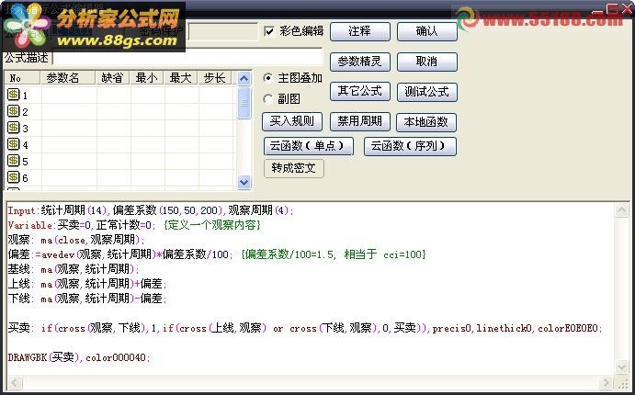The width and height of the screenshot is (635, 395).
Task: Run the 测试公式 button
Action: tap(426, 92)
